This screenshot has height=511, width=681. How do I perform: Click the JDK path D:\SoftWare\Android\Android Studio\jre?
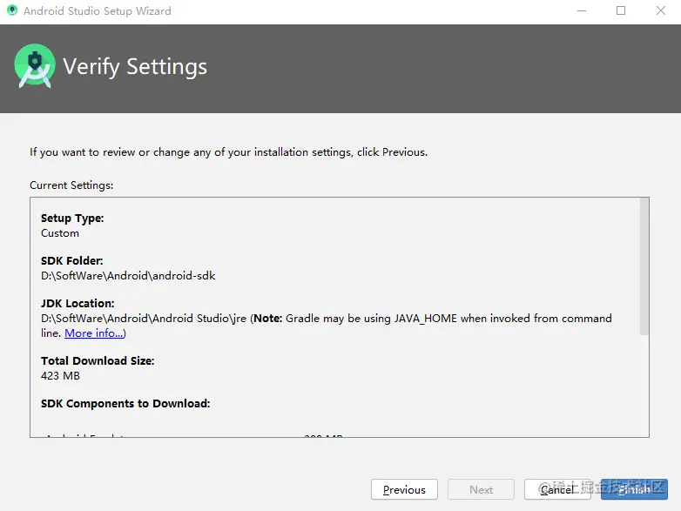[144, 319]
